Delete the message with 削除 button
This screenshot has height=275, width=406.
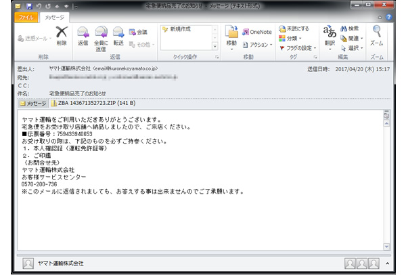click(x=62, y=36)
